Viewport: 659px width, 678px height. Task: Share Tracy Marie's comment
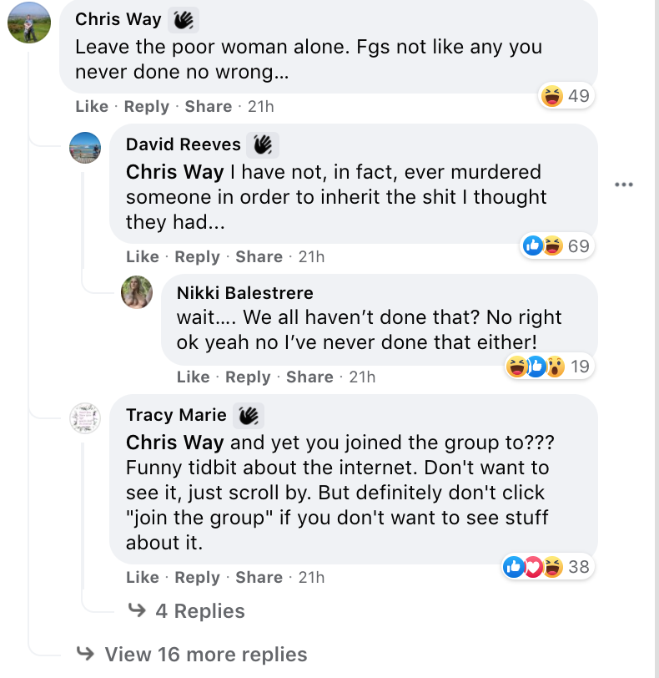pos(259,577)
